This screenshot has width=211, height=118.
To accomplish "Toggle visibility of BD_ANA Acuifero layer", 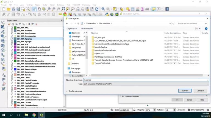I will point(12,31).
